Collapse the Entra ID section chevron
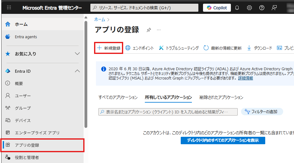294x163 pixels. pyautogui.click(x=77, y=71)
